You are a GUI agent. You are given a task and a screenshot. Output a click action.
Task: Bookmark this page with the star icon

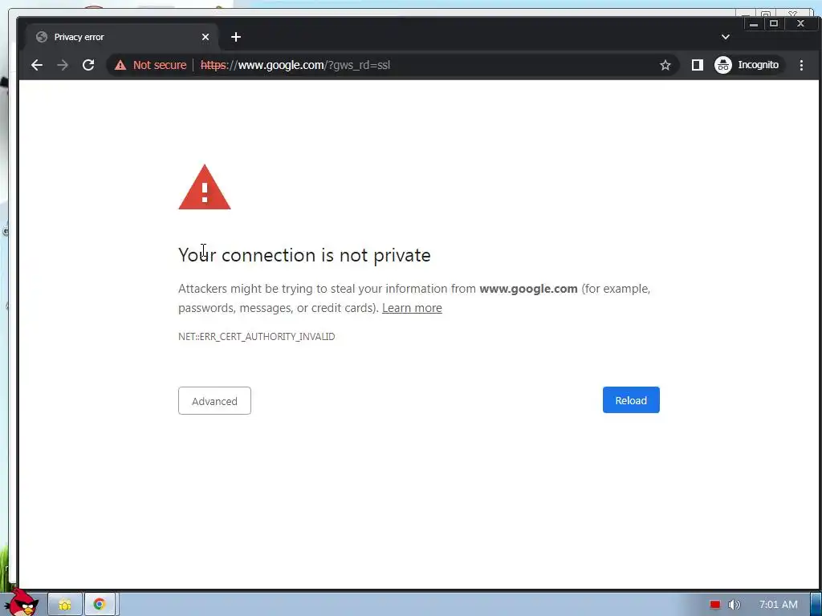[x=665, y=65]
